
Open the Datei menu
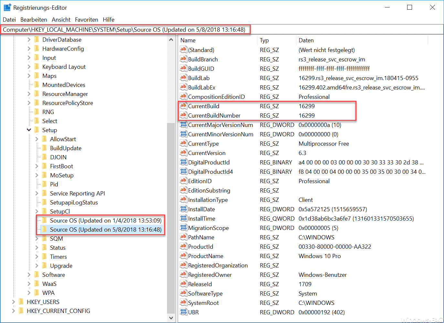[x=9, y=20]
